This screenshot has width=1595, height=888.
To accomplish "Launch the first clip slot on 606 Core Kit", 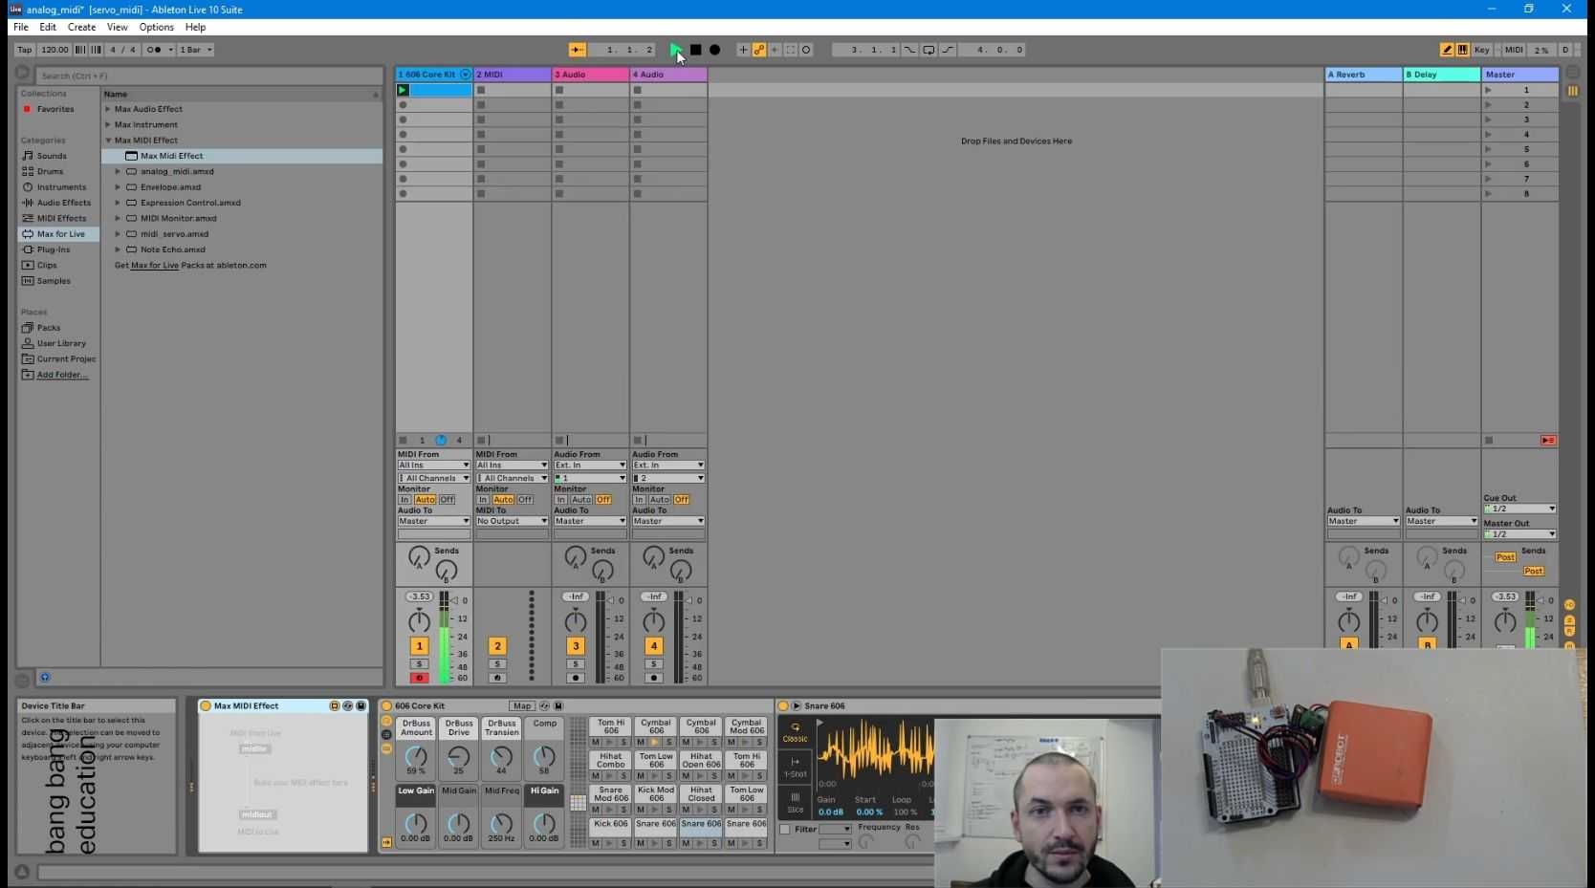I will pos(403,90).
